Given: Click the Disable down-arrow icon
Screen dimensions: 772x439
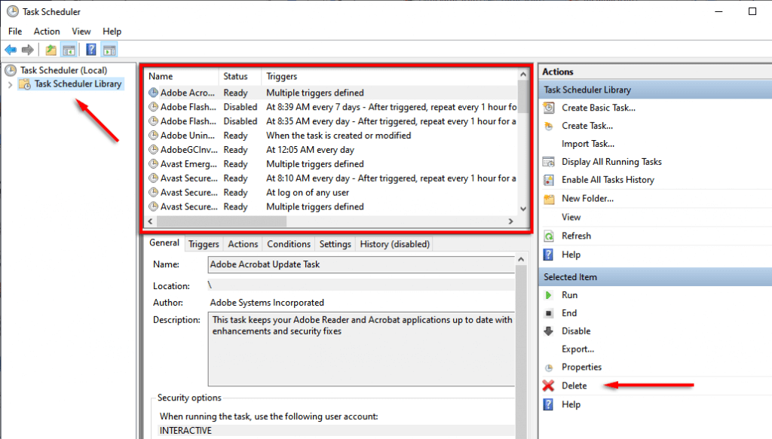Looking at the screenshot, I should click(x=548, y=331).
